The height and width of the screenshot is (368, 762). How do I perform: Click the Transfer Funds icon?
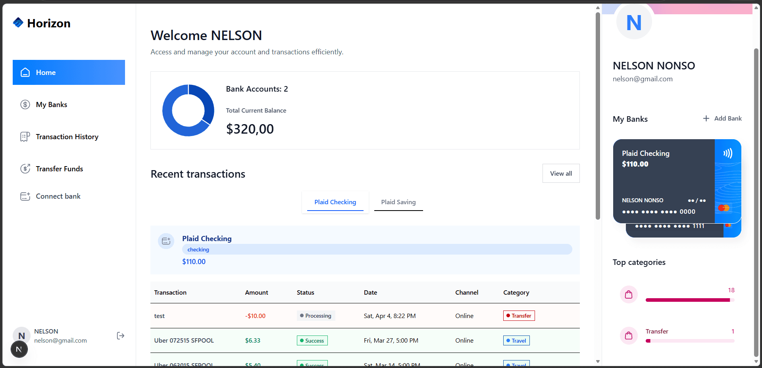click(25, 169)
